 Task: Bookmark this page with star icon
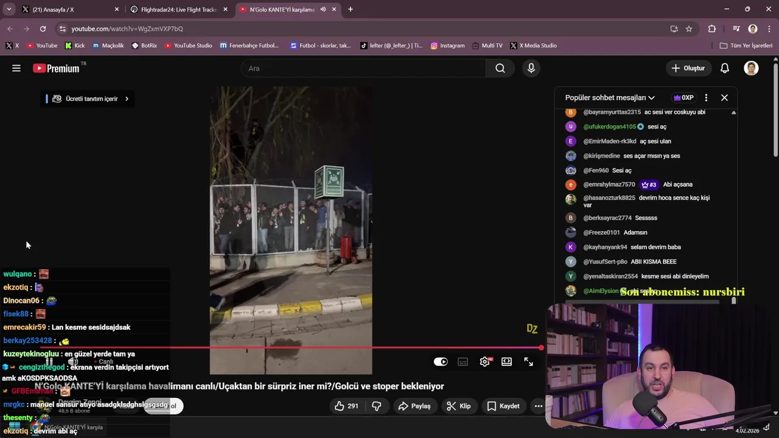(x=689, y=29)
